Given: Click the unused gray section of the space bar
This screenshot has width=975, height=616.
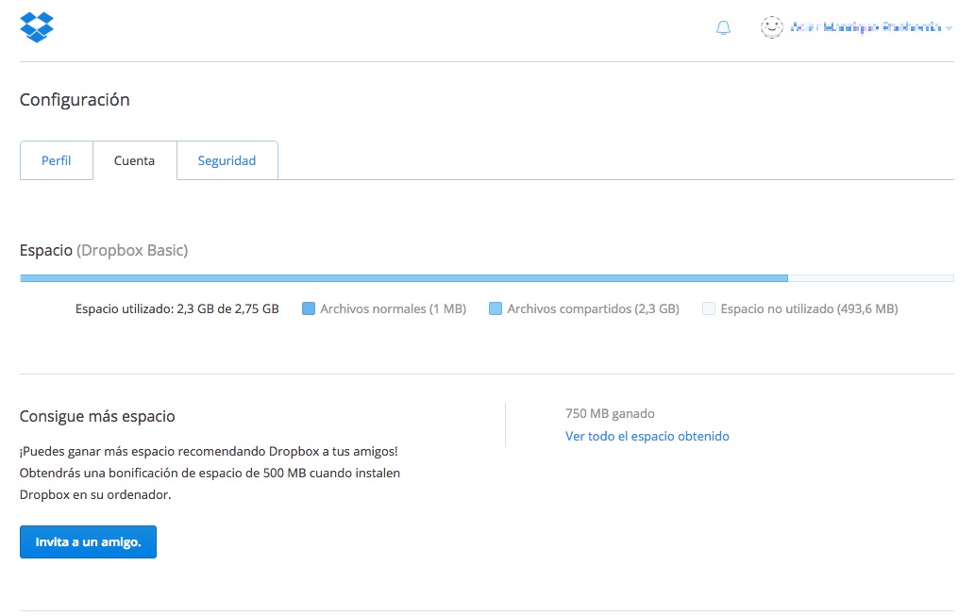Looking at the screenshot, I should click(x=873, y=277).
